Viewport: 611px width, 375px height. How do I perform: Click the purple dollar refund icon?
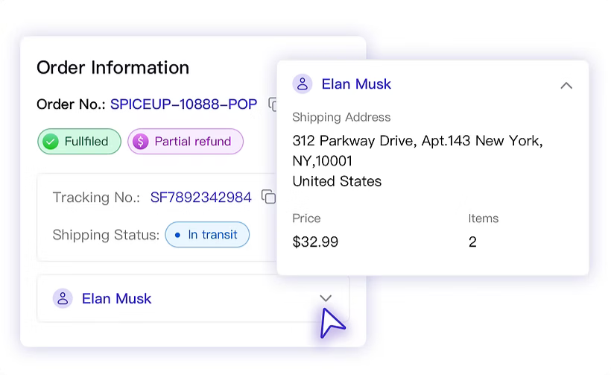click(141, 142)
